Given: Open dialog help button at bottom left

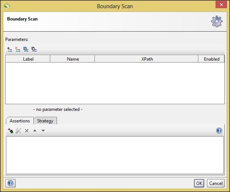Looking at the screenshot, I should 10,183.
